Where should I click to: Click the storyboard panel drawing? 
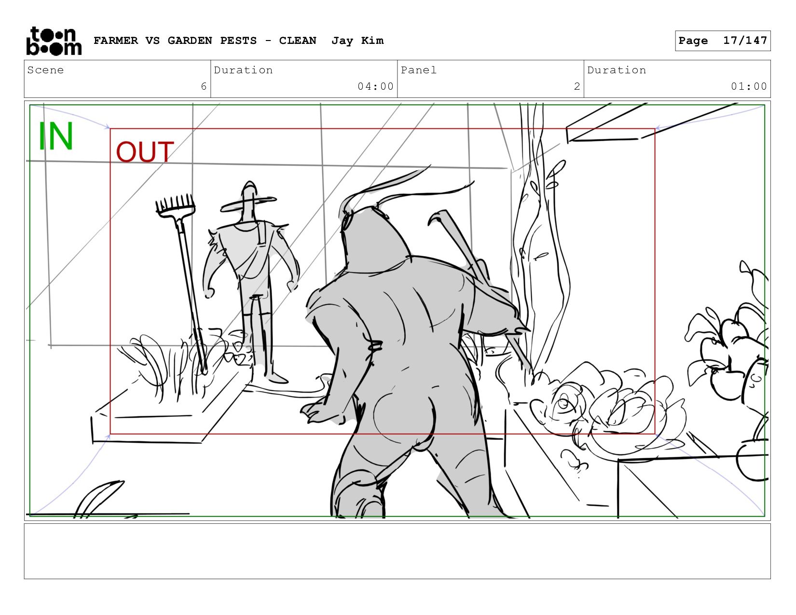click(397, 310)
